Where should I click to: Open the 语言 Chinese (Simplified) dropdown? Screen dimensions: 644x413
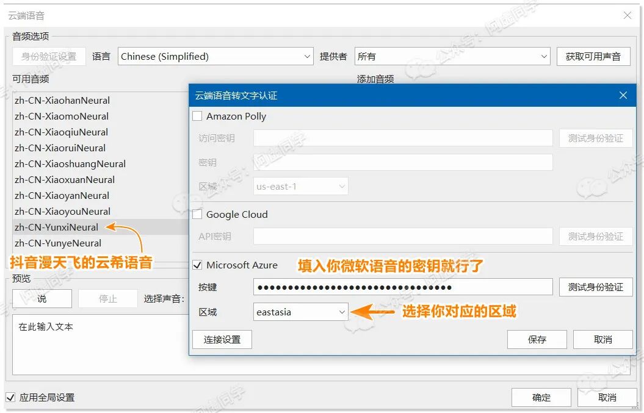(x=215, y=56)
